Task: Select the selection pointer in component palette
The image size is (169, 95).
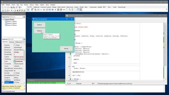Action: tap(28, 10)
